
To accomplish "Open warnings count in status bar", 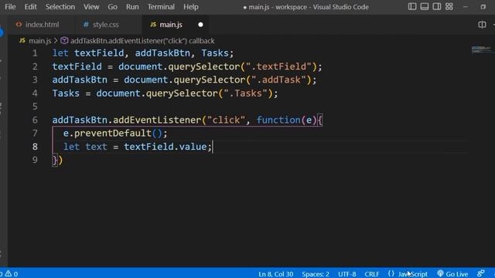I will tap(12, 274).
